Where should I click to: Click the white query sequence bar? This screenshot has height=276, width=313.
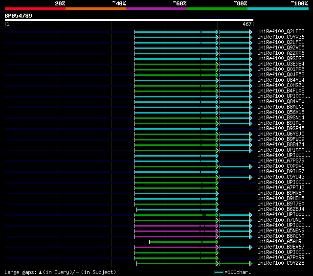click(129, 20)
